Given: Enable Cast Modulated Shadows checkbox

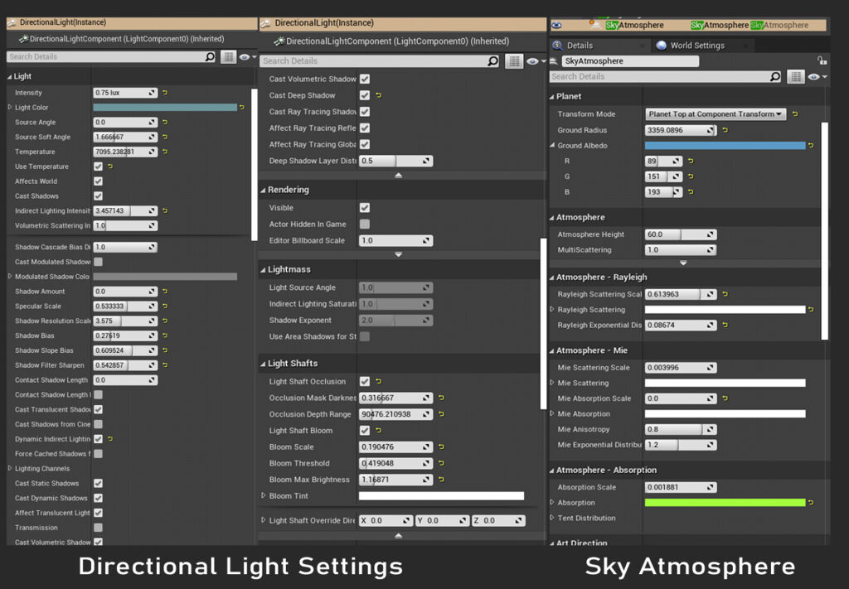Looking at the screenshot, I should 98,262.
